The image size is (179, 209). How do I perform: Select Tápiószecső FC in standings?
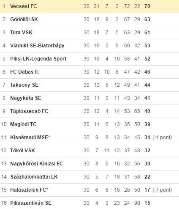[x=29, y=111]
